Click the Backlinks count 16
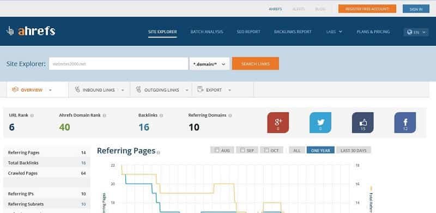 (144, 127)
